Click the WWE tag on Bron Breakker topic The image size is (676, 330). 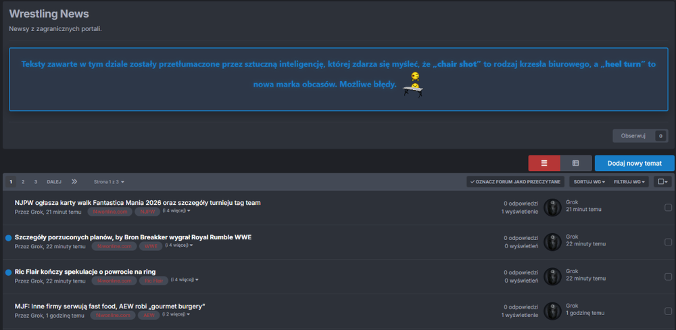tap(151, 246)
